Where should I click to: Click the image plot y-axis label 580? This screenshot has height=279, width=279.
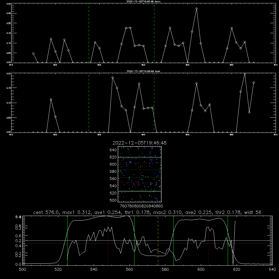click(x=113, y=172)
